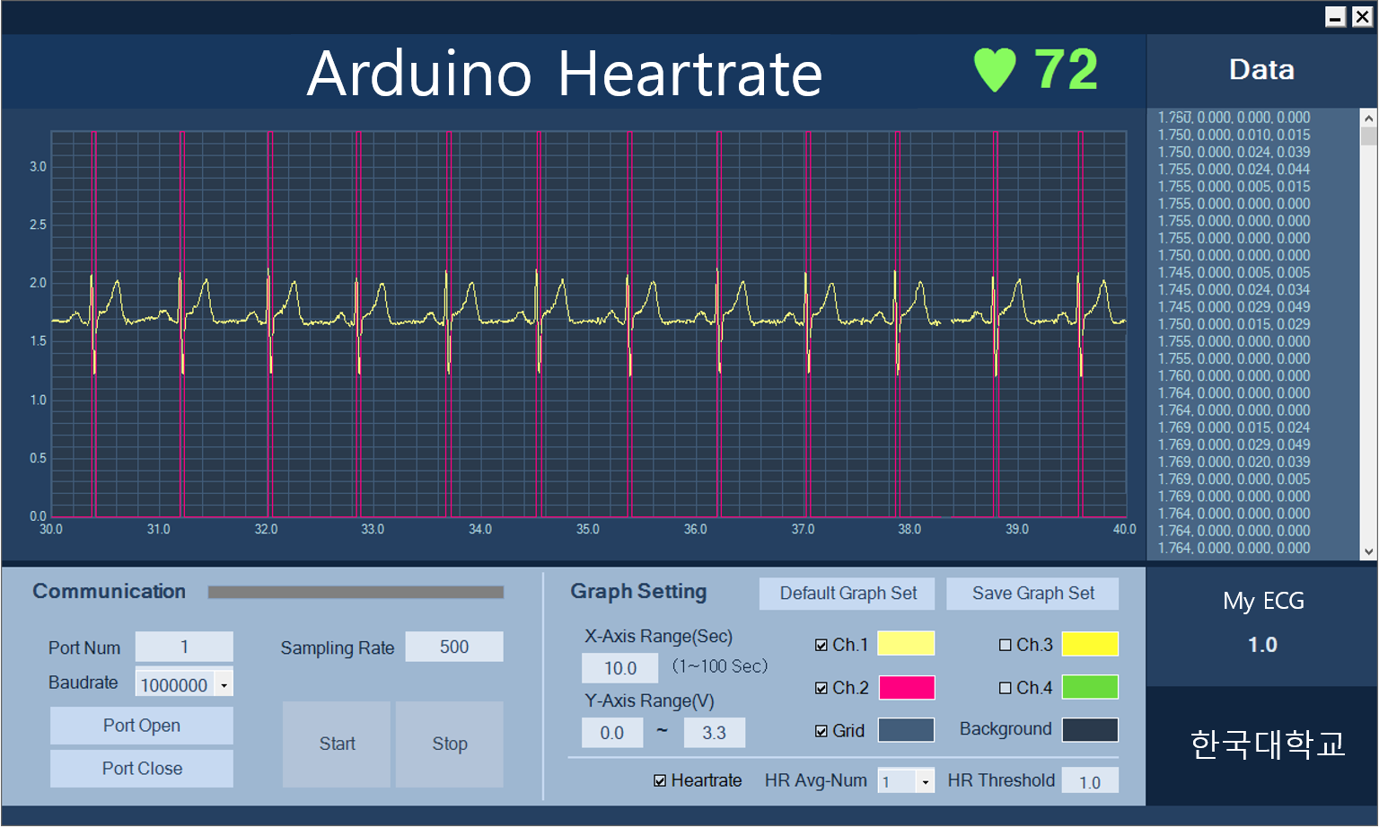This screenshot has width=1379, height=828.
Task: Click the X-Axis Range input field
Action: click(x=619, y=667)
